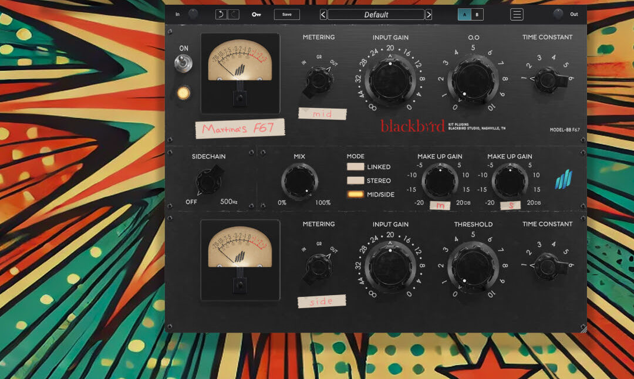Flip the ON power toggle switch

(183, 63)
